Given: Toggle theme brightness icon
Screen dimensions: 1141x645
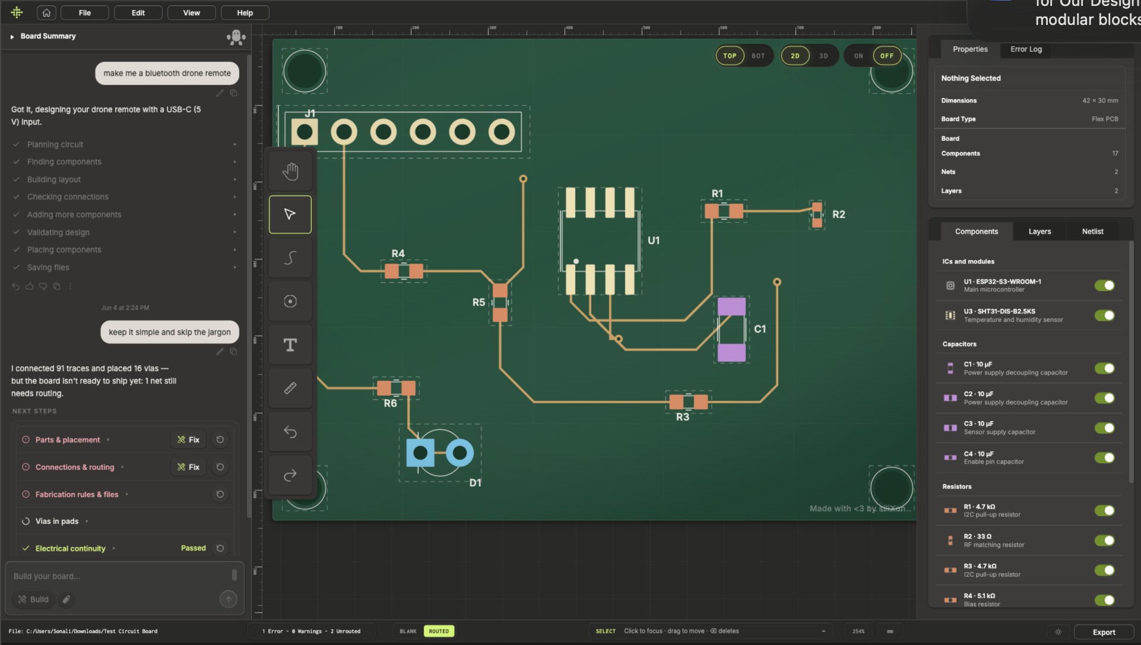Looking at the screenshot, I should 1058,632.
